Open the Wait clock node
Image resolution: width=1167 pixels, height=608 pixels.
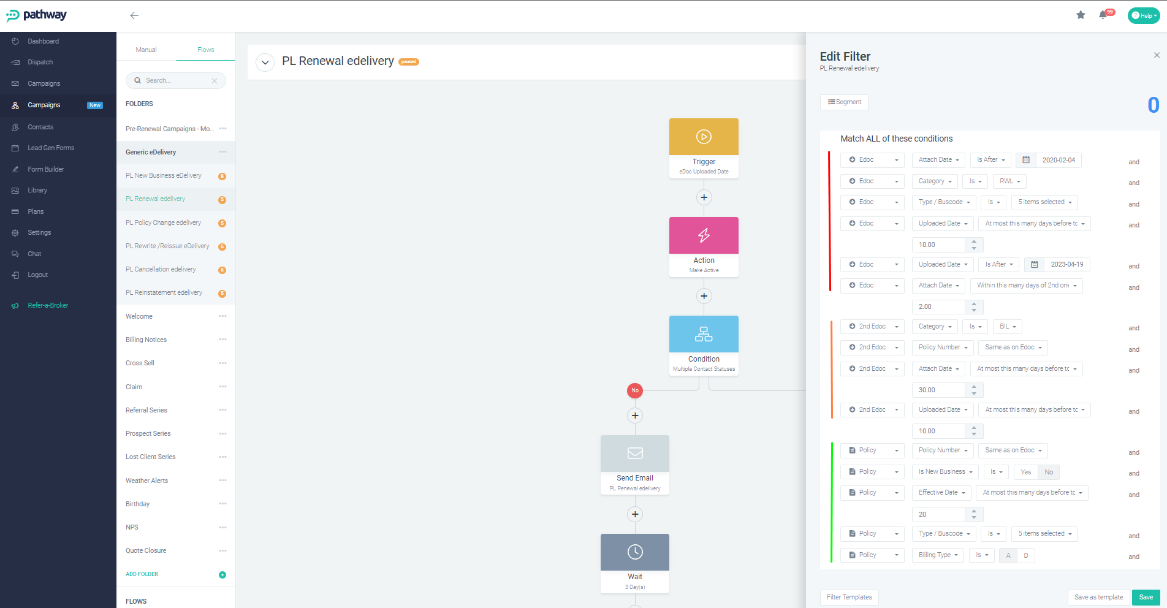(635, 552)
